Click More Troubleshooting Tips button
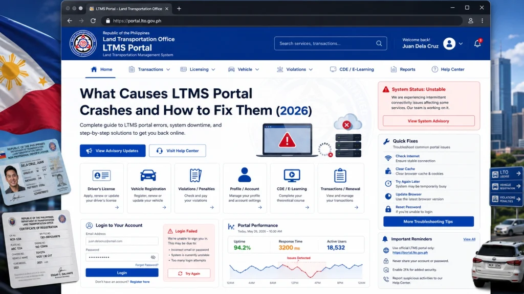The height and width of the screenshot is (294, 524). pyautogui.click(x=428, y=222)
